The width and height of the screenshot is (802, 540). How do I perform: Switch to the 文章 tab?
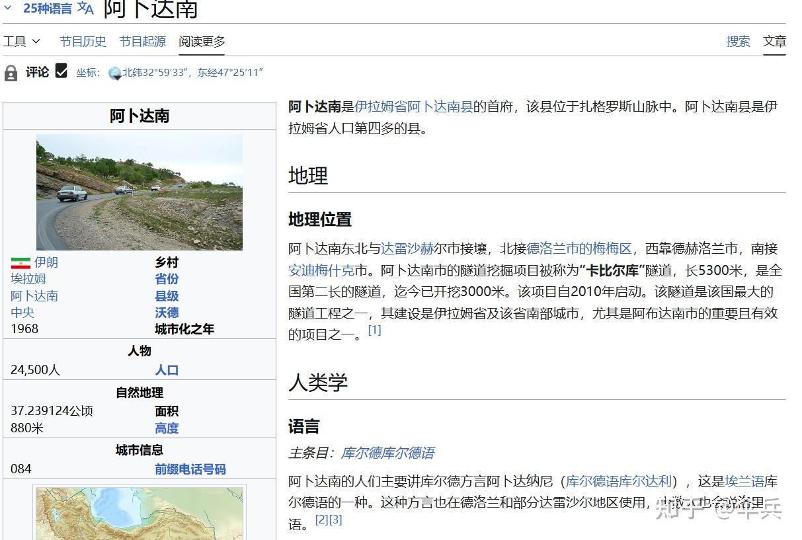click(774, 42)
